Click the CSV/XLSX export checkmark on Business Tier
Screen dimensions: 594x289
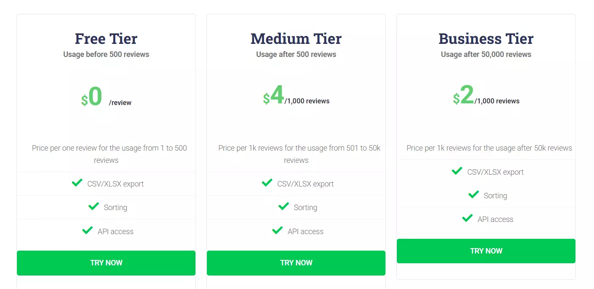pyautogui.click(x=457, y=171)
